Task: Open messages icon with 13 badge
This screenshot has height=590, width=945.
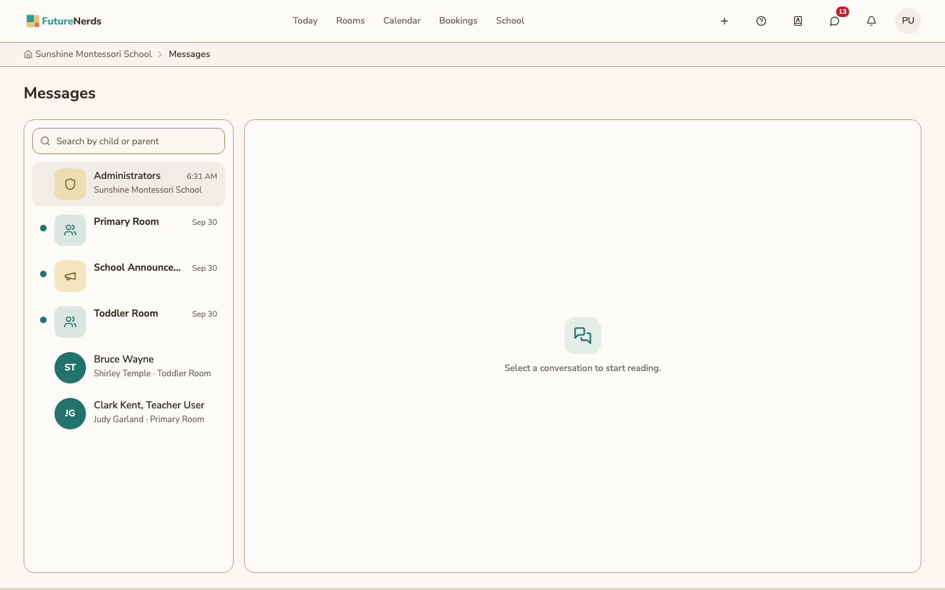Action: (x=835, y=21)
